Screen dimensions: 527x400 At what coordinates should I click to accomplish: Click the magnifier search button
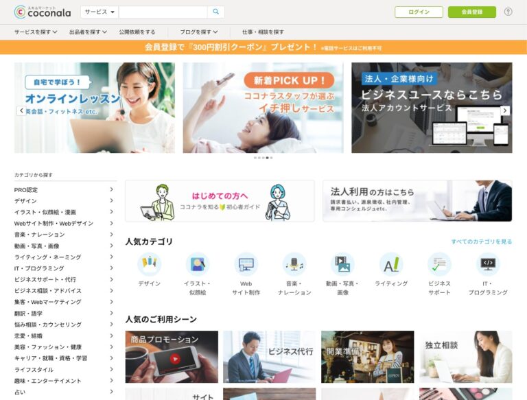215,12
